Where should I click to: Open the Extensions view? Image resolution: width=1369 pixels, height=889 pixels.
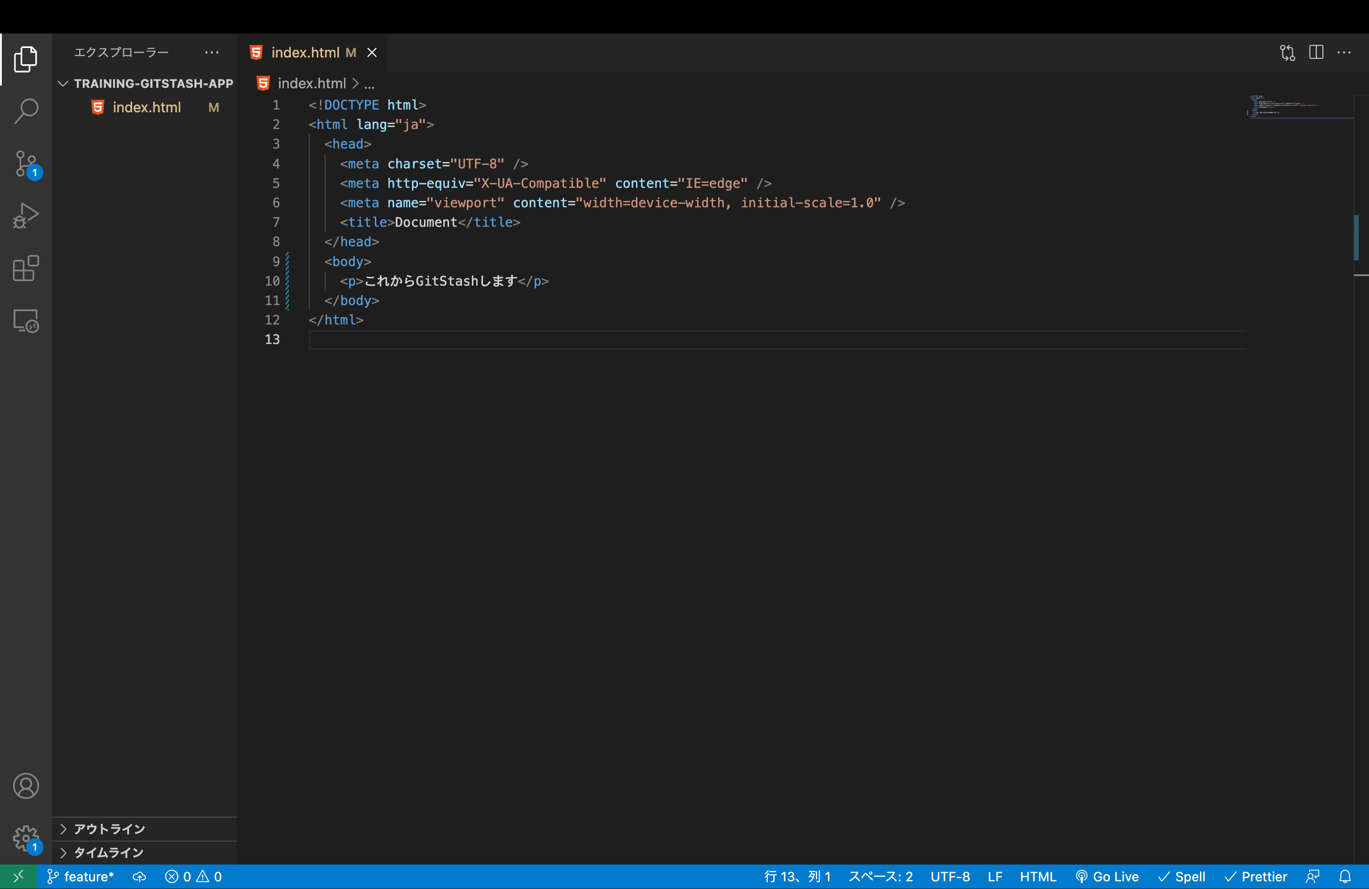26,268
